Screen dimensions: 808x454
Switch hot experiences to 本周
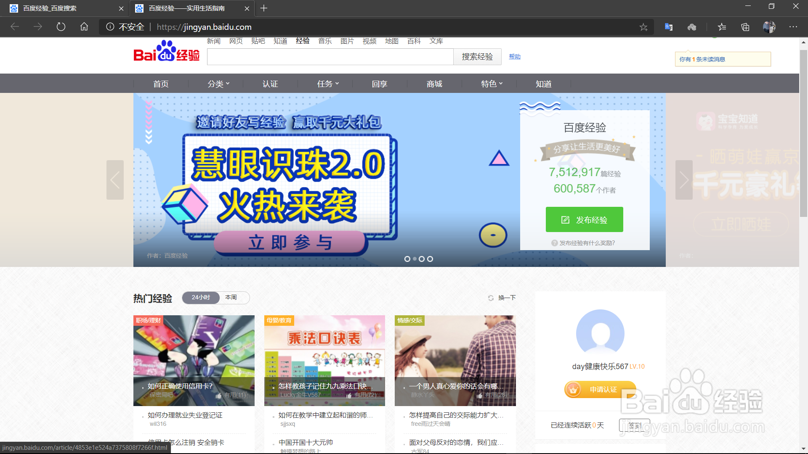[x=231, y=298]
